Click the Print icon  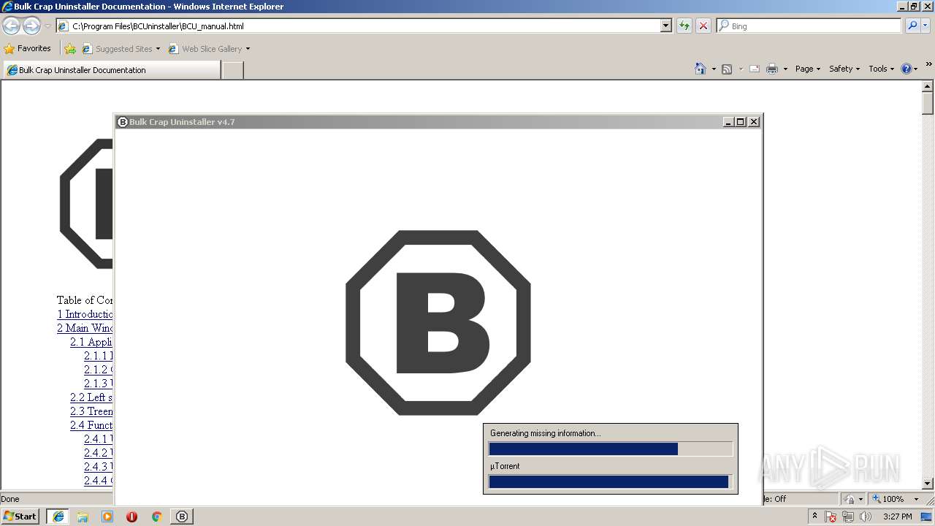772,69
